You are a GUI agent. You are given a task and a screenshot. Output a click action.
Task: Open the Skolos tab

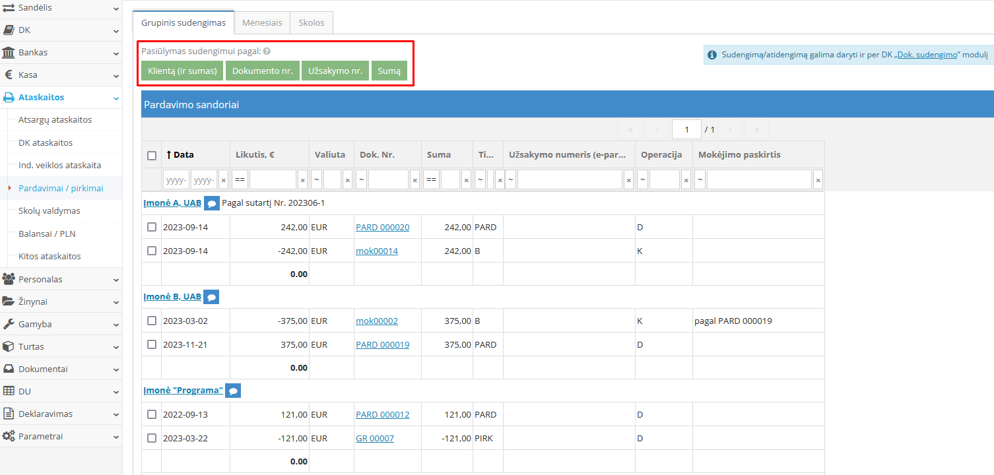tap(312, 22)
